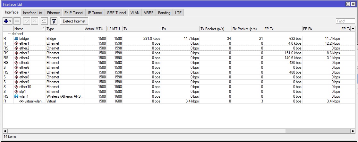Click the Enable checkmark toolbar button
This screenshot has height=142, width=358.
point(27,21)
